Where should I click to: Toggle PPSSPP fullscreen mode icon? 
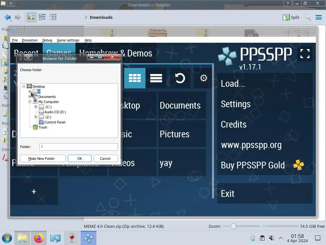click(305, 54)
